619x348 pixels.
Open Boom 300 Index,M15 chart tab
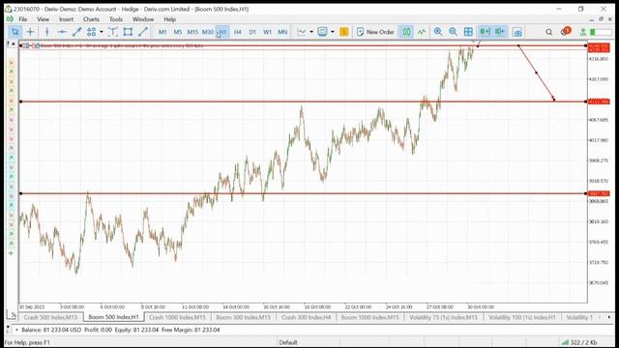click(243, 317)
